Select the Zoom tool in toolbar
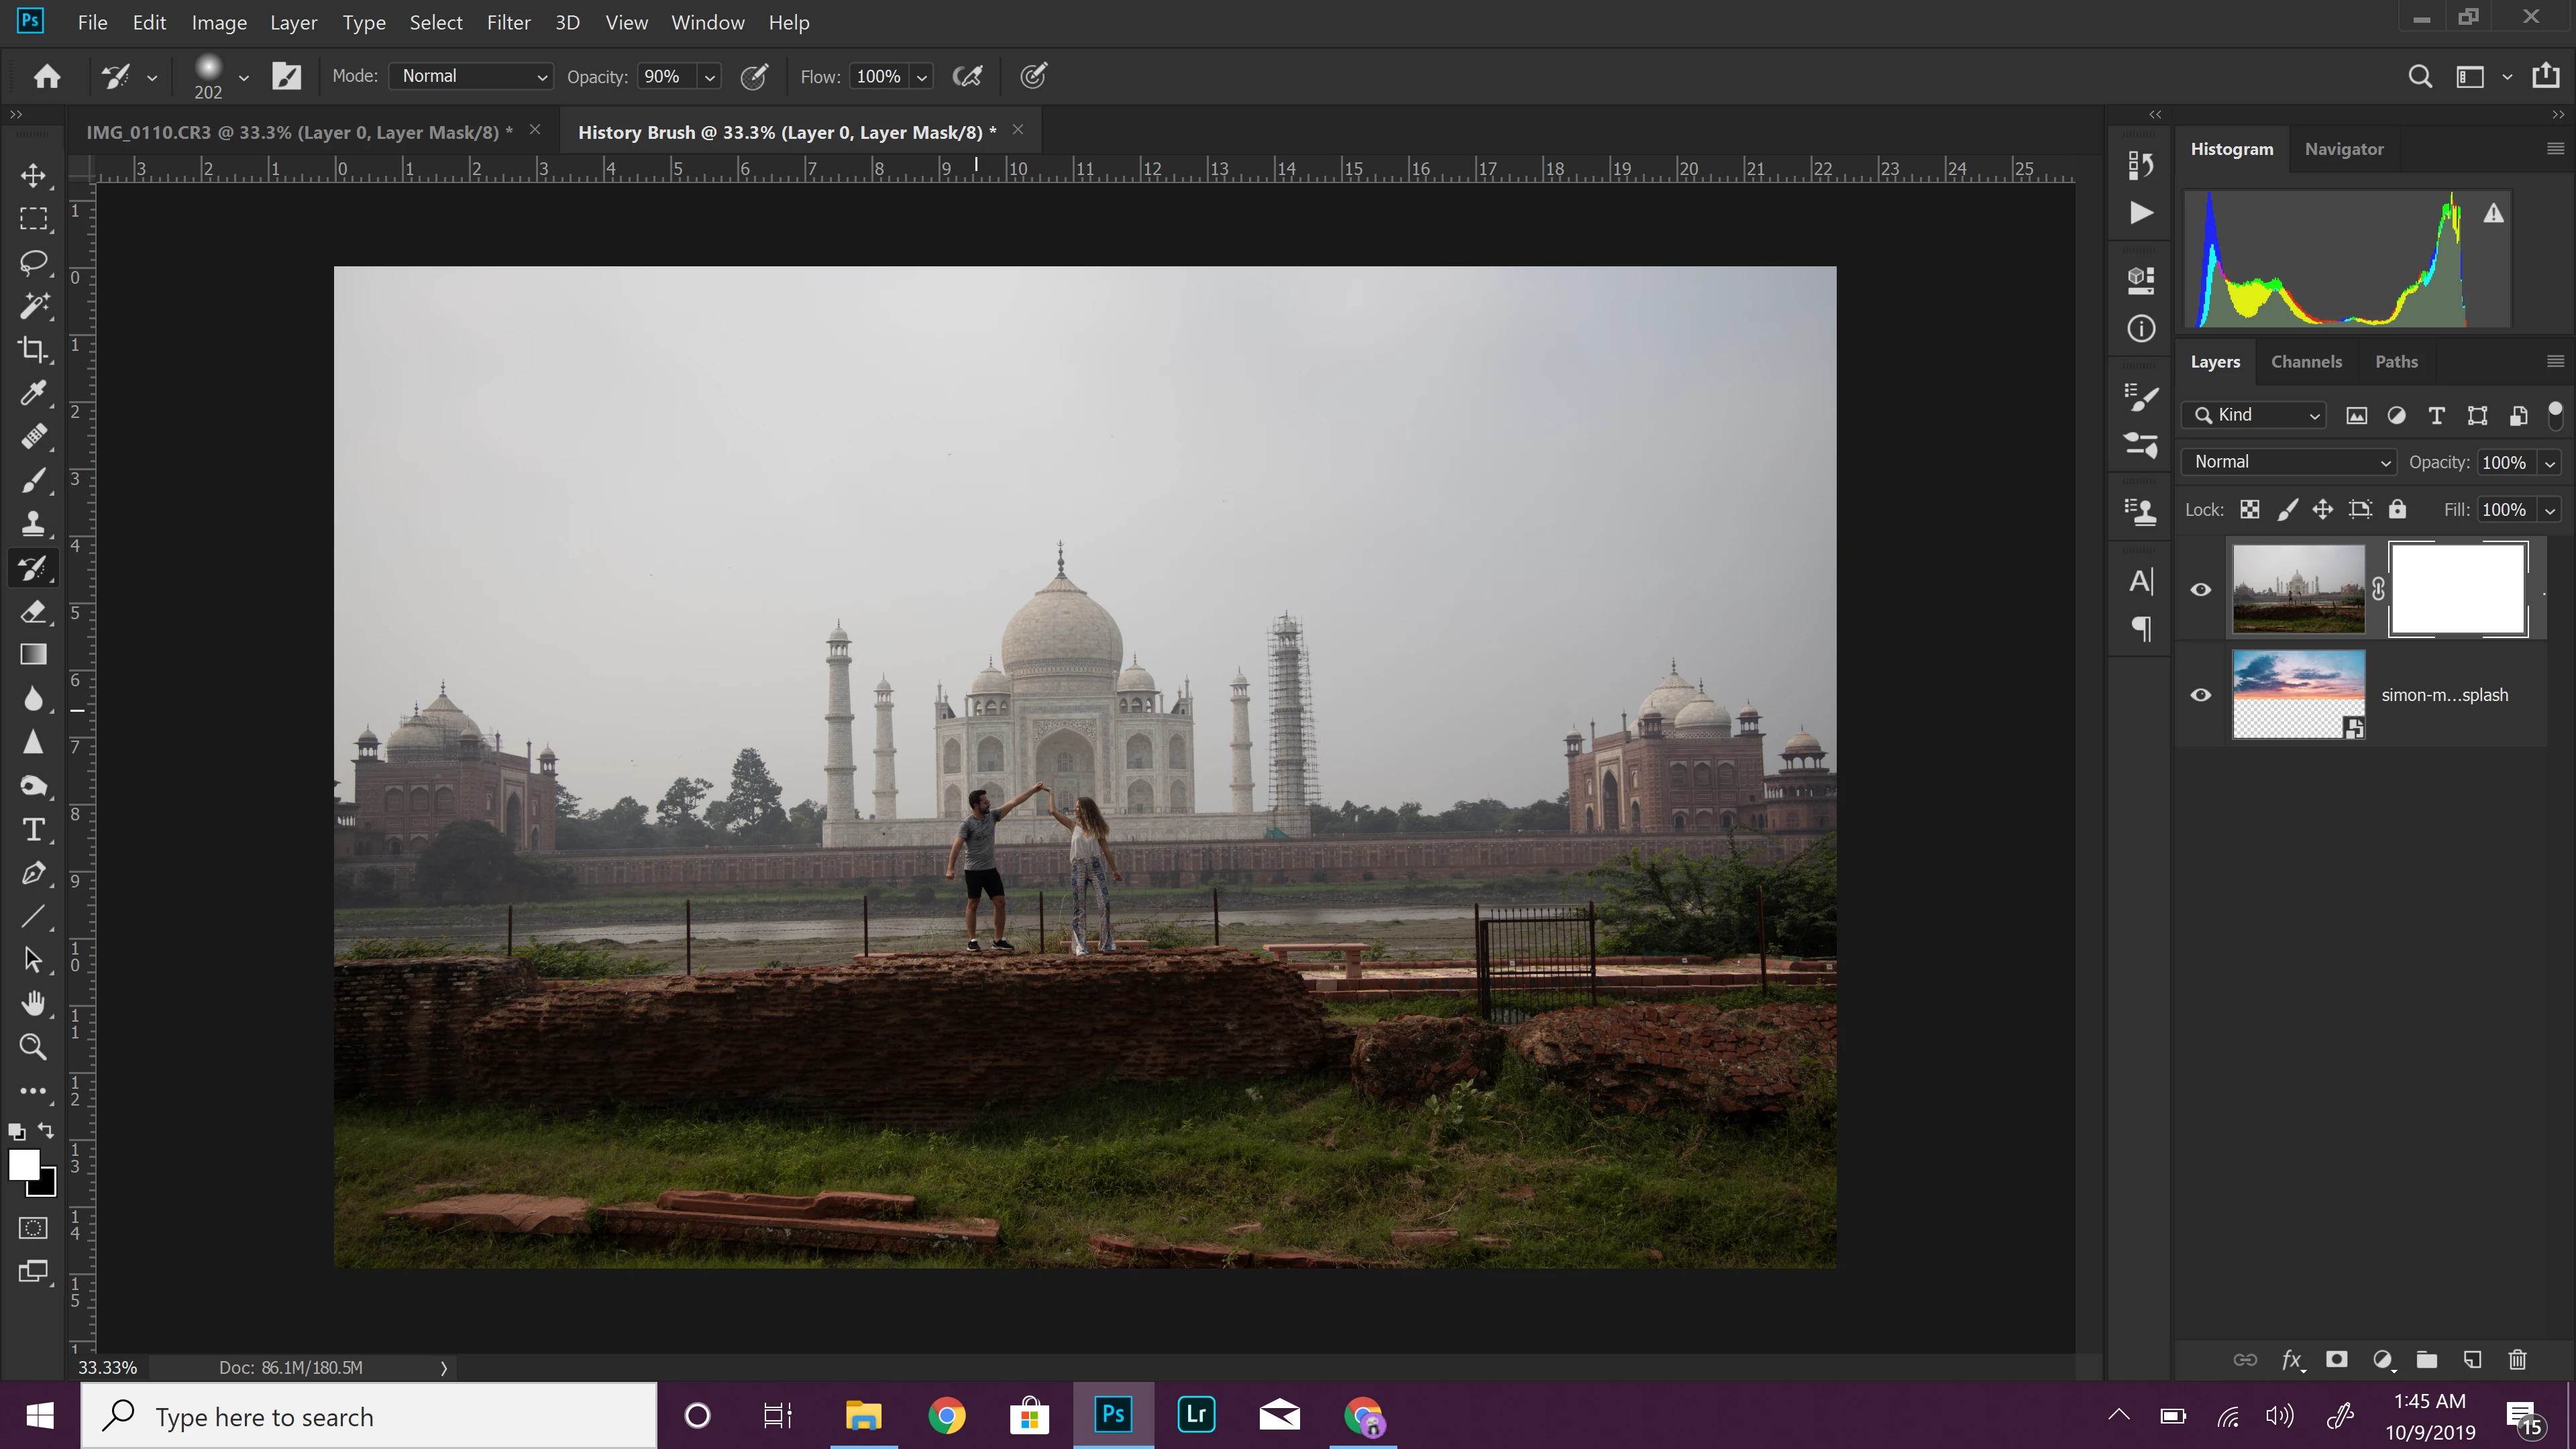Screen dimensions: 2576x1449 (x=33, y=1047)
